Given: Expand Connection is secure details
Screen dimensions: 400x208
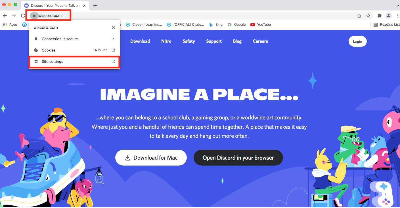Looking at the screenshot, I should click(75, 39).
